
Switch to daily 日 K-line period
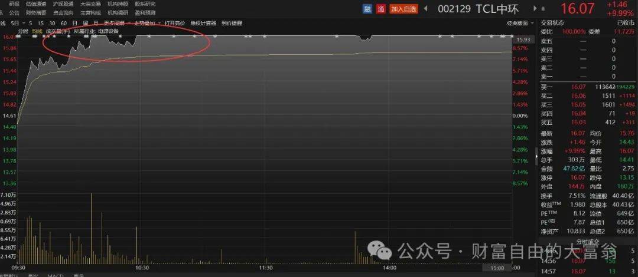[74, 23]
